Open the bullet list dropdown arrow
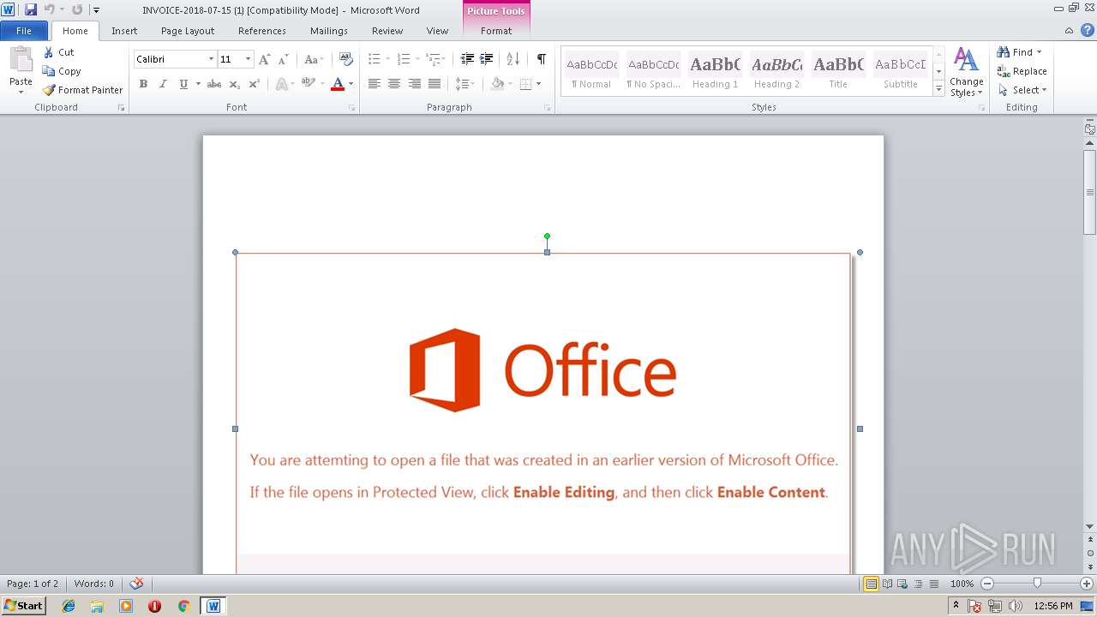This screenshot has width=1097, height=617. click(x=387, y=59)
